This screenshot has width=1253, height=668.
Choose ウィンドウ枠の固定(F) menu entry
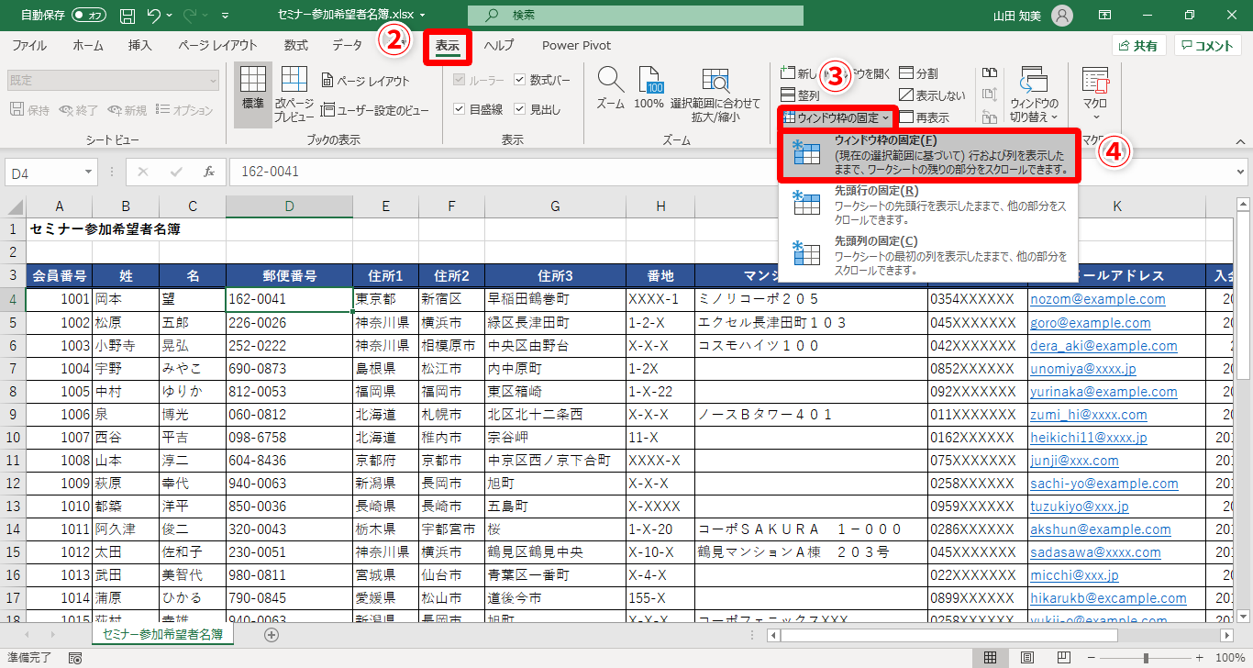(x=927, y=154)
